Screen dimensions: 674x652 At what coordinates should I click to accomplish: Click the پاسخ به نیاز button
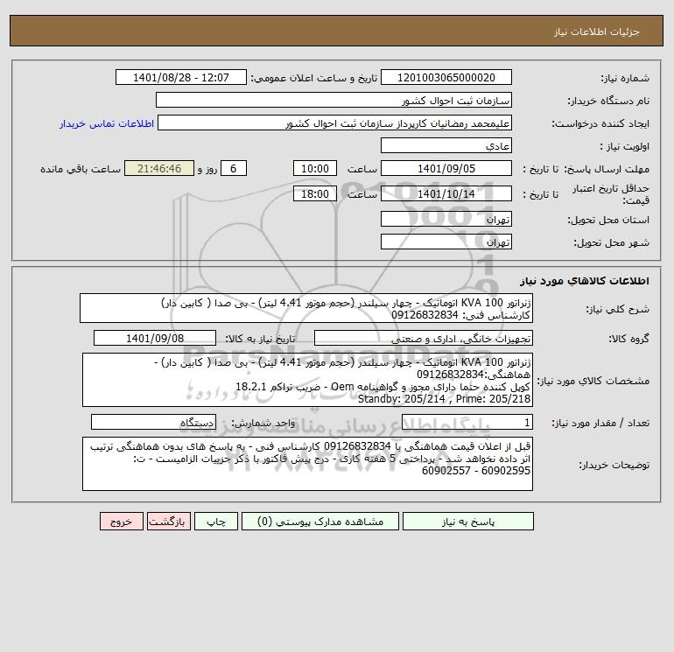tap(468, 522)
